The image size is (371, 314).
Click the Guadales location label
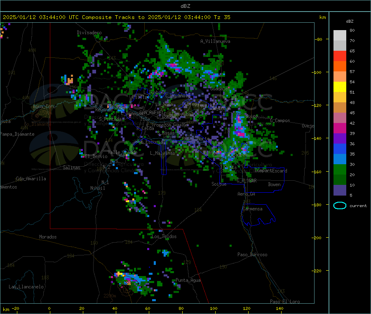(x=220, y=89)
